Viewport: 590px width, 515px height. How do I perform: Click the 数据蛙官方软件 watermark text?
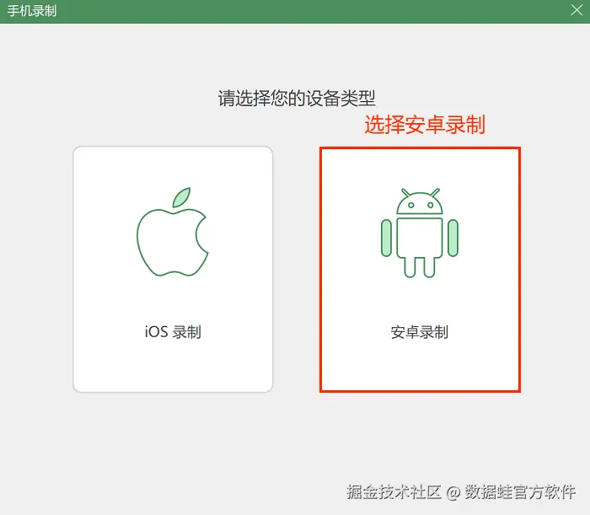click(x=520, y=491)
